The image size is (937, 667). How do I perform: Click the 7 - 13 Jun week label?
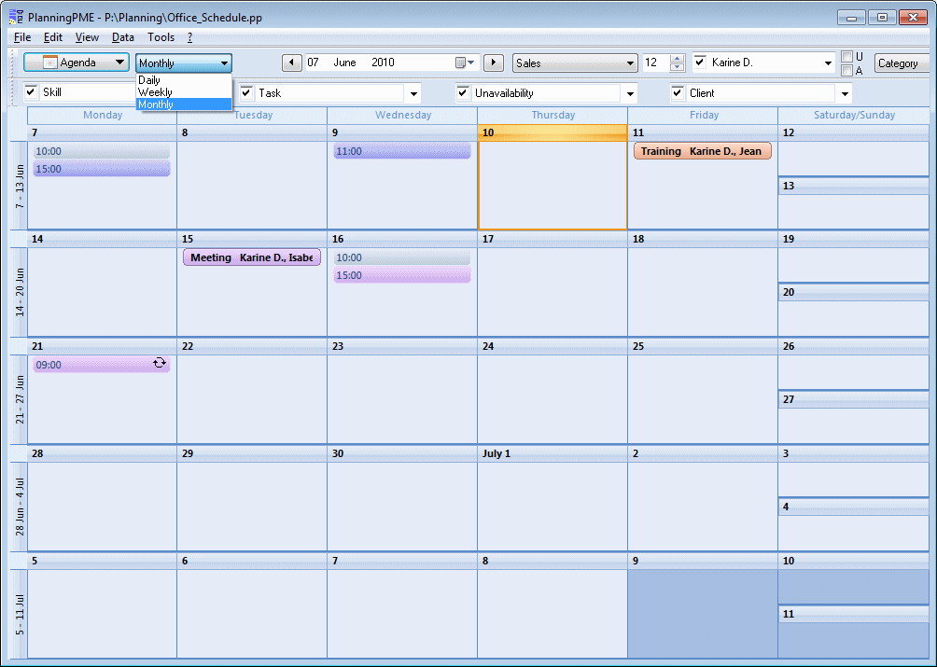[x=19, y=186]
